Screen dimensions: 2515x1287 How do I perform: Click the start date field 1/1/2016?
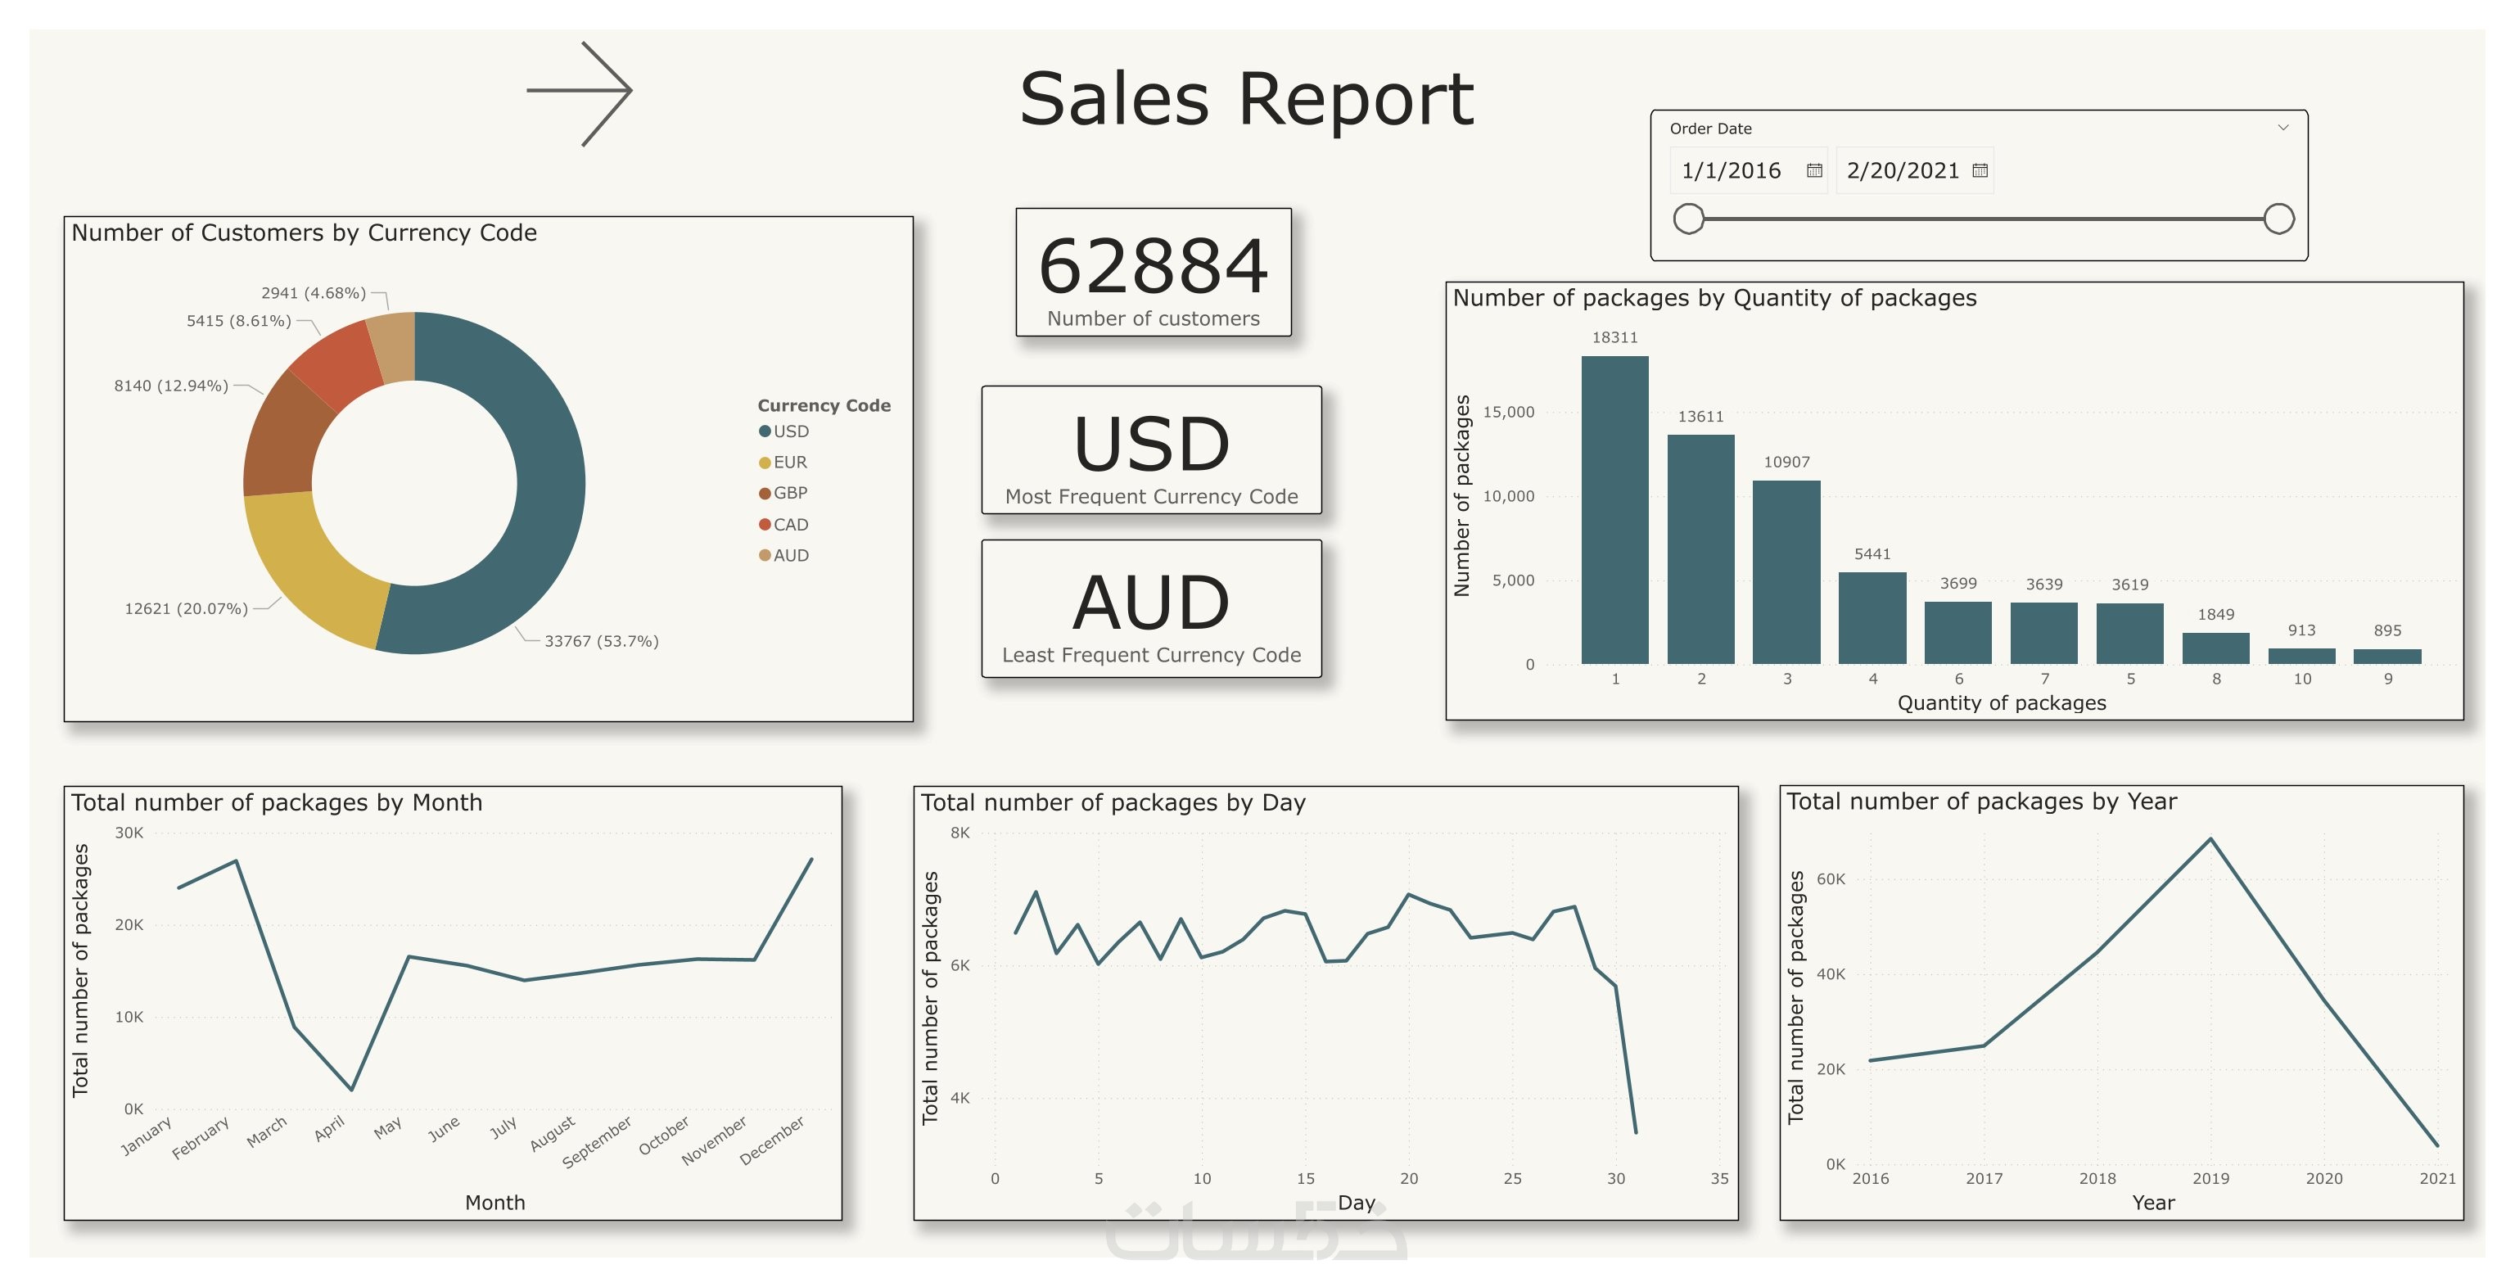click(1731, 171)
